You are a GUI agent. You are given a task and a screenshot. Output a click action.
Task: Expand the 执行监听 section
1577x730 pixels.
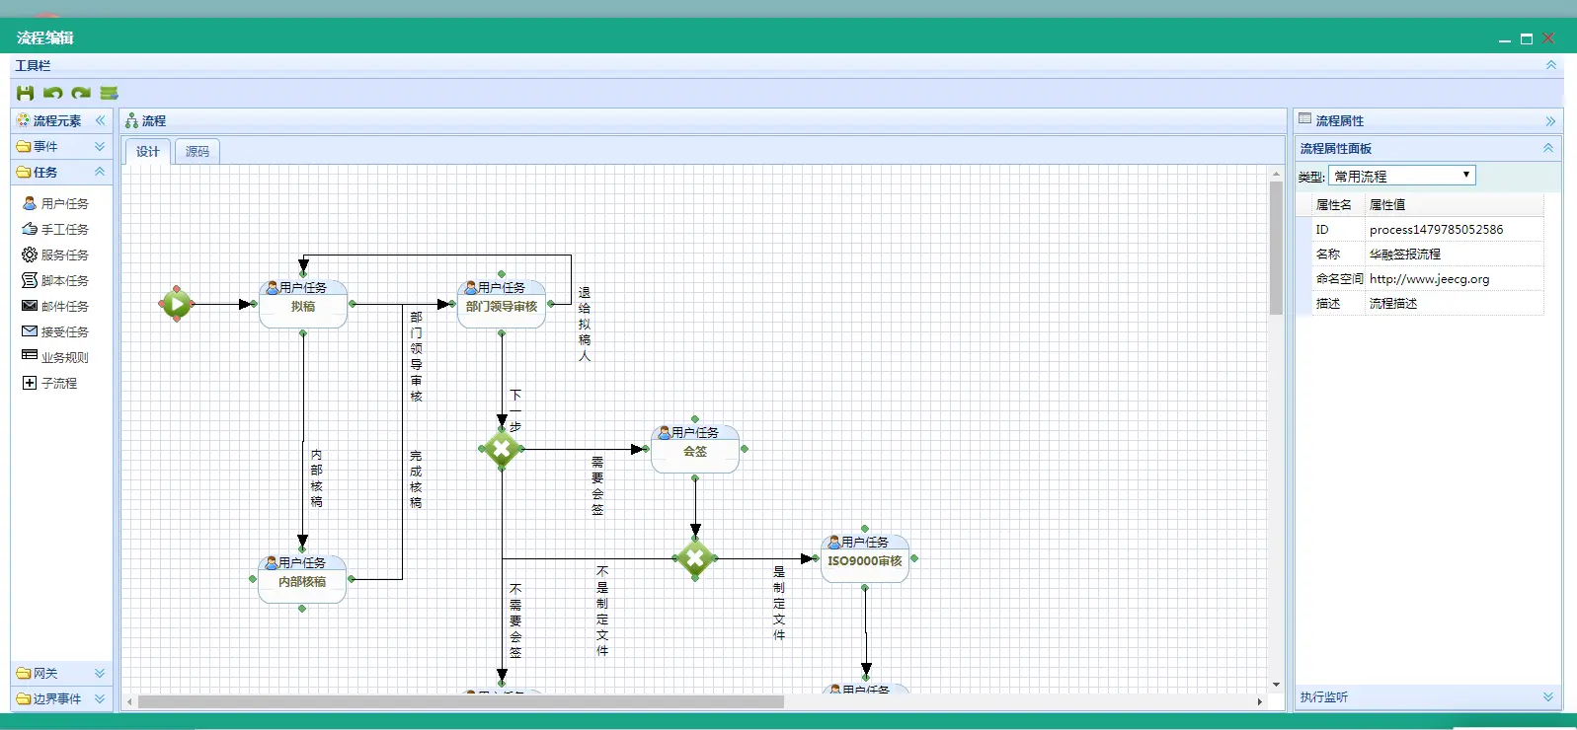click(x=1548, y=696)
